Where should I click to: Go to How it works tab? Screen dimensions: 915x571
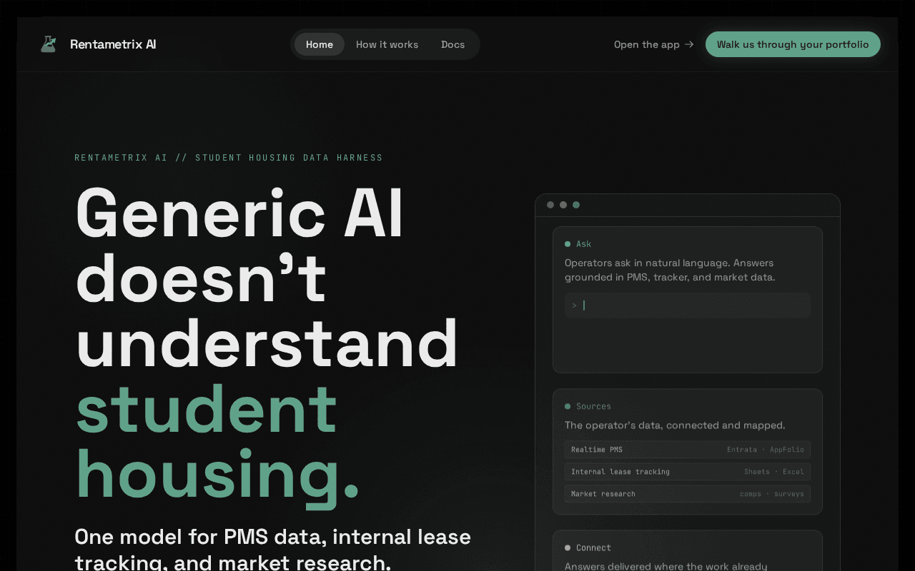pyautogui.click(x=387, y=44)
